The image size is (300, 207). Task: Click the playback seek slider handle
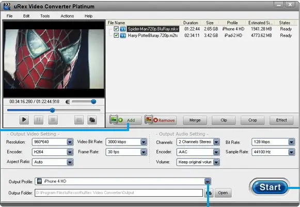pyautogui.click(x=53, y=110)
